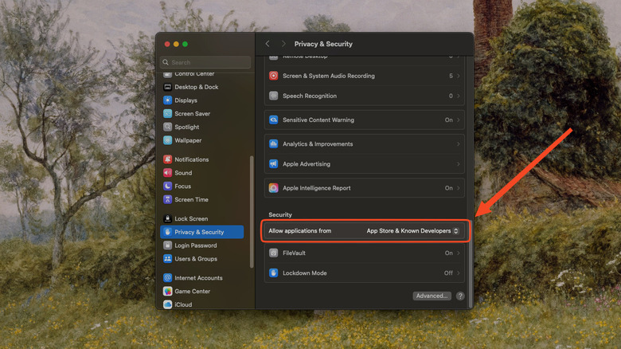
Task: Switch to Users & Groups section
Action: click(195, 259)
